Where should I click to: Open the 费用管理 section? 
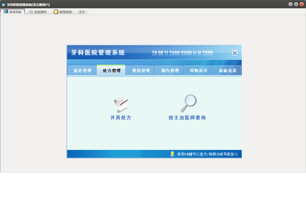click(x=141, y=71)
